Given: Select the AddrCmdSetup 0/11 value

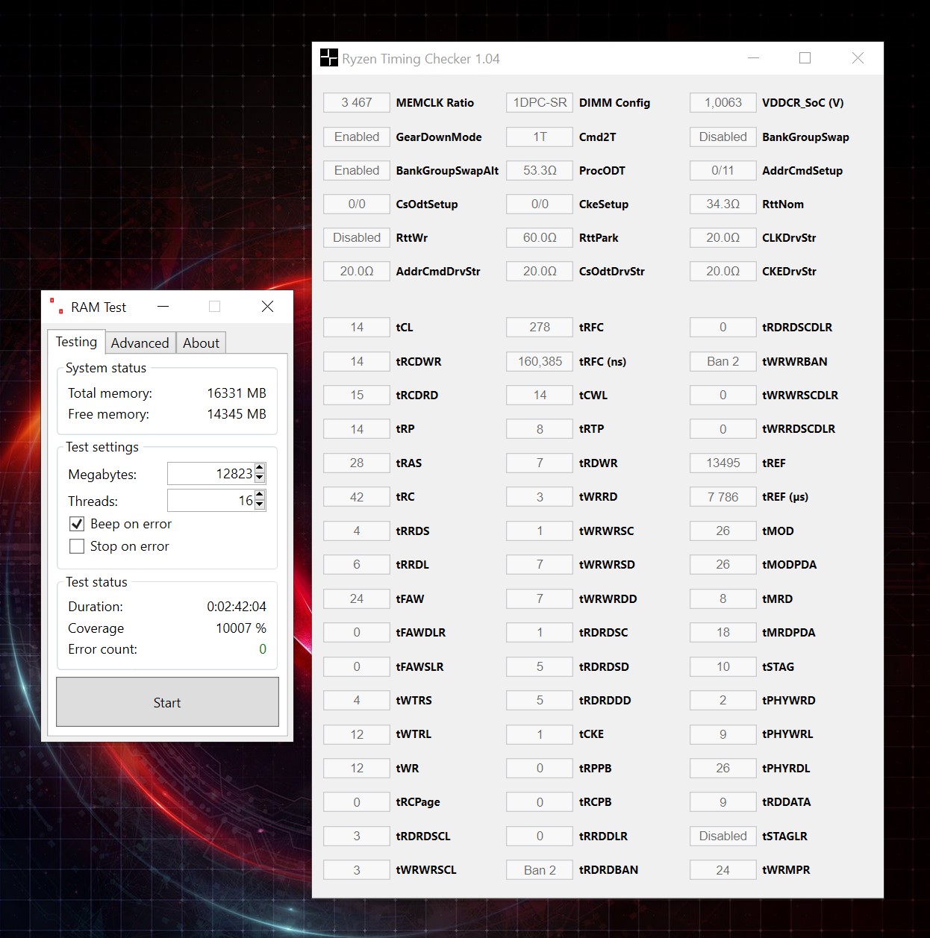Looking at the screenshot, I should pyautogui.click(x=723, y=170).
